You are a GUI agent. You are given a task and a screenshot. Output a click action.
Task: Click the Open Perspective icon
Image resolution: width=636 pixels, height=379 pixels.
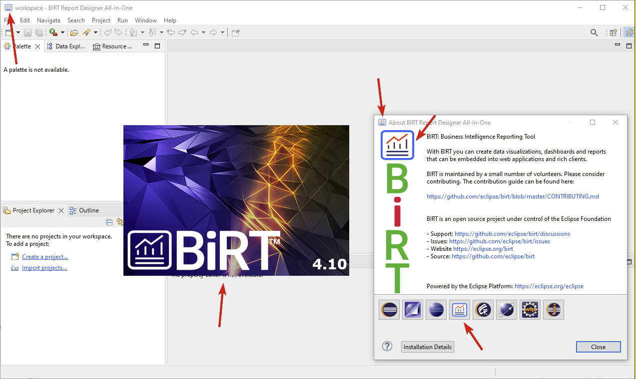[x=614, y=32]
